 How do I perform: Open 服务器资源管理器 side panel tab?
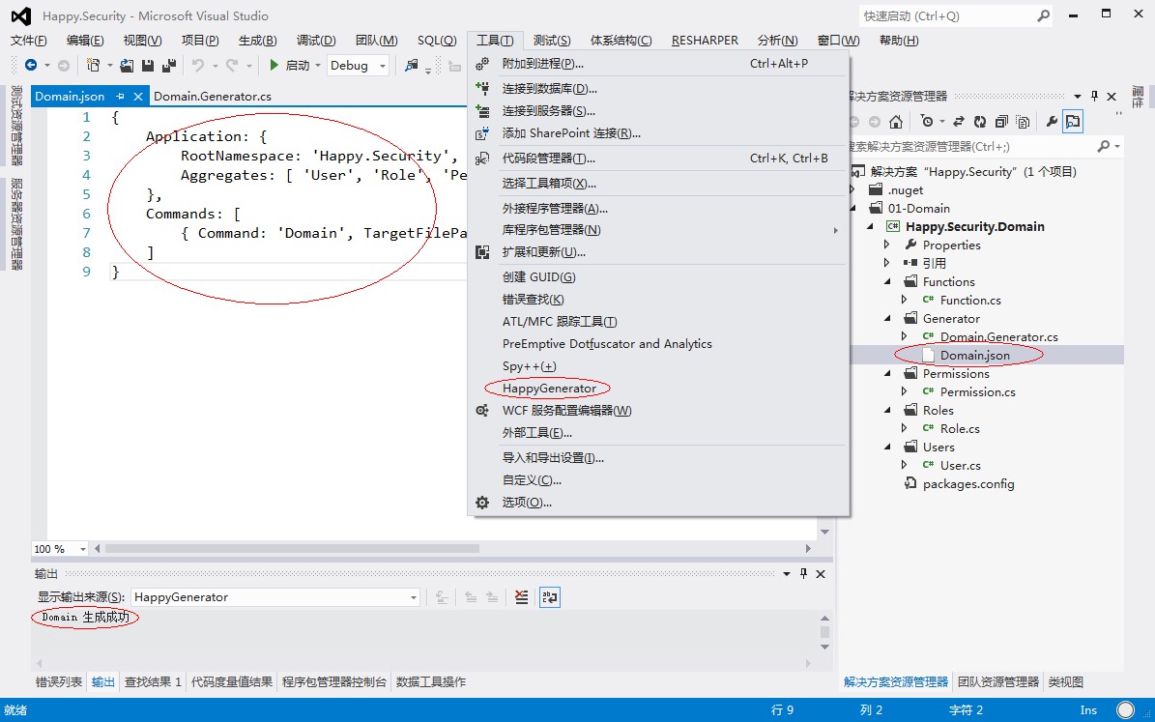16,224
